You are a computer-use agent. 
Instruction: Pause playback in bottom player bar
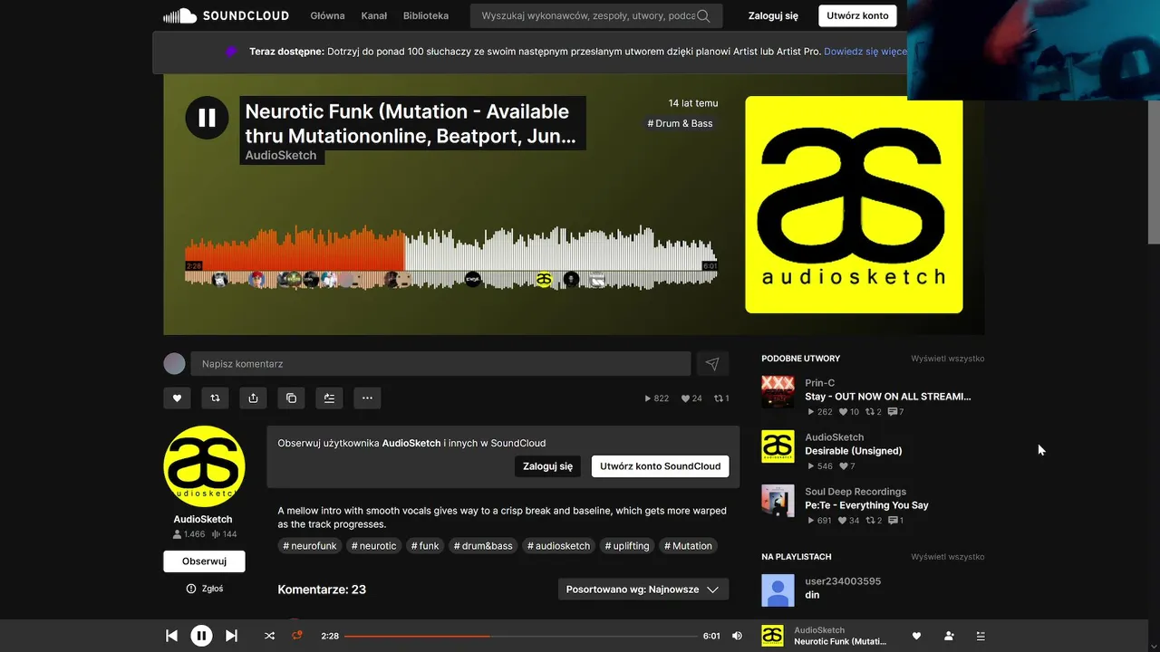coord(201,636)
